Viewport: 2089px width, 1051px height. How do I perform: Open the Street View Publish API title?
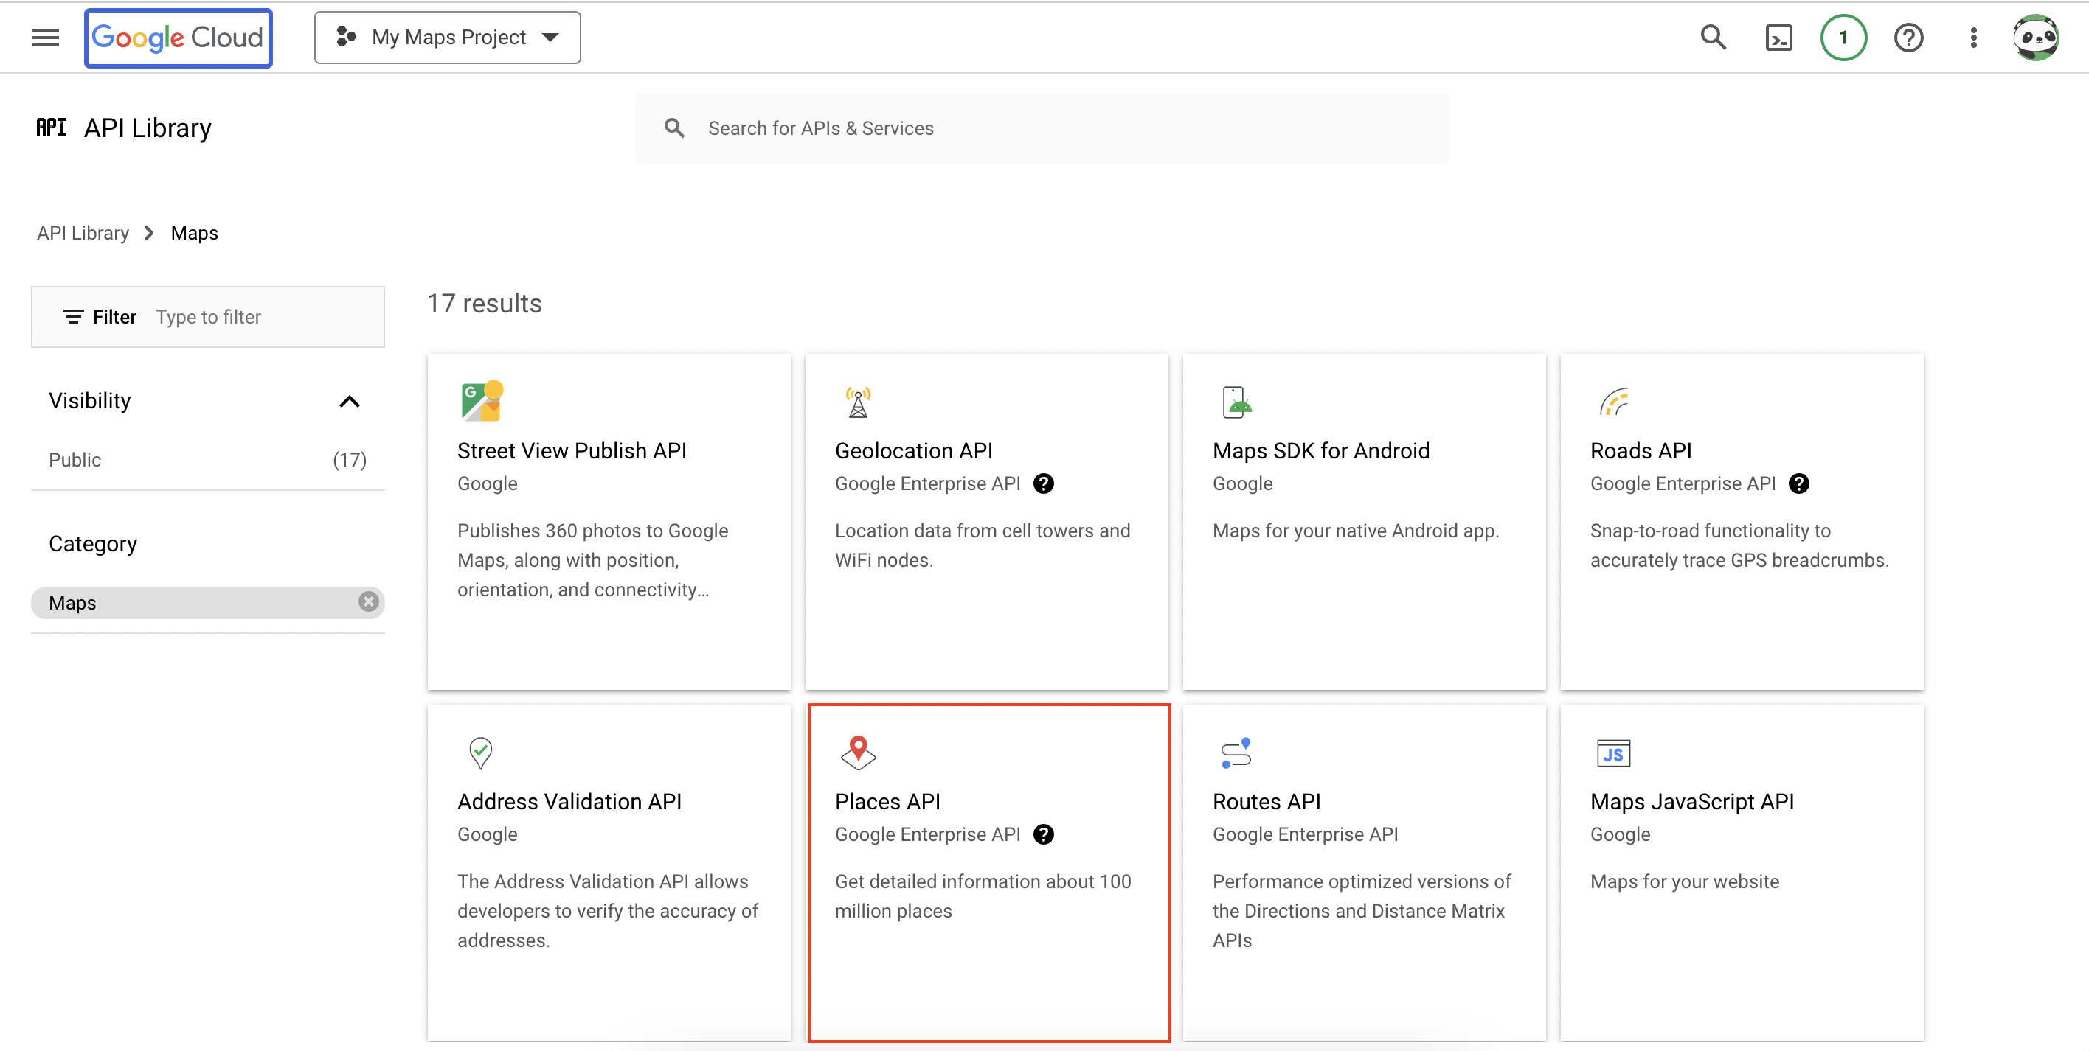click(x=572, y=450)
